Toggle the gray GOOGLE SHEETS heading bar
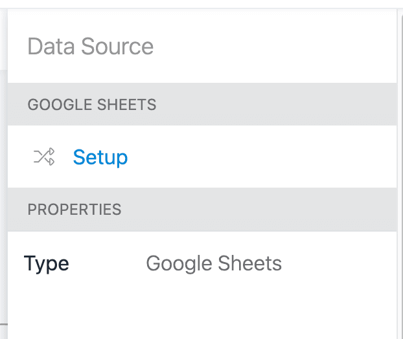 coord(201,104)
